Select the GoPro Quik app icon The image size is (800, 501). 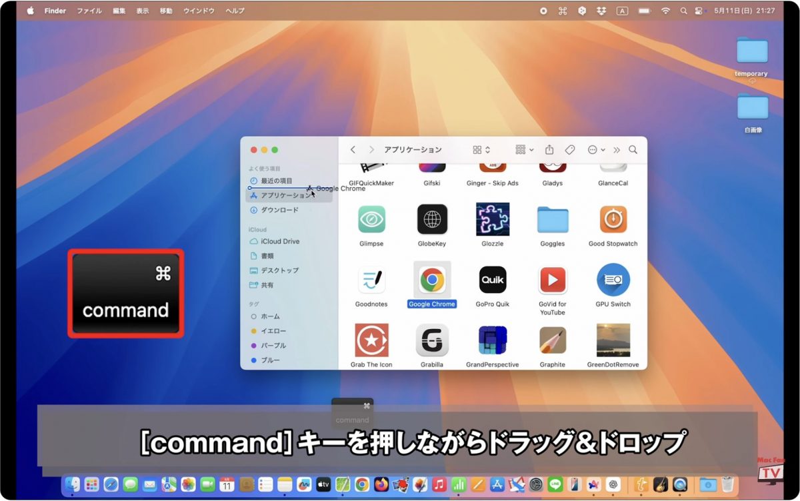(493, 280)
